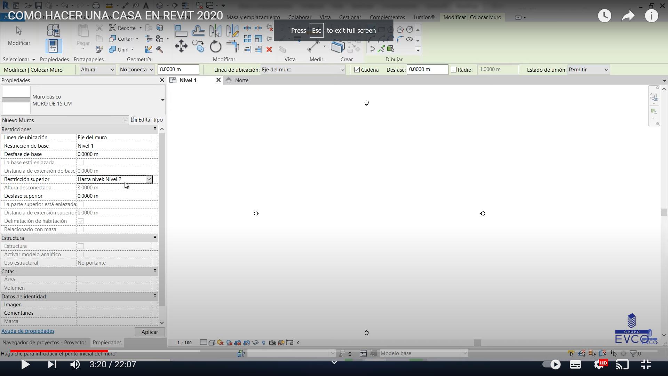Click the Measure distance tool icon
The width and height of the screenshot is (668, 376).
click(313, 47)
